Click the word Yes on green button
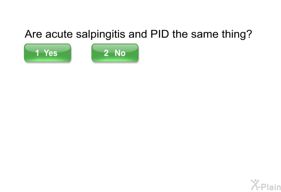Viewport: 281px width, 192px height. click(x=51, y=53)
